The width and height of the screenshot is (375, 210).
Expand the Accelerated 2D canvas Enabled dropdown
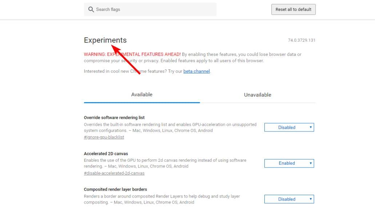(x=289, y=163)
